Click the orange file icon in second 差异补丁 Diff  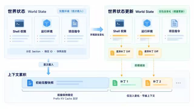[x=140, y=53]
